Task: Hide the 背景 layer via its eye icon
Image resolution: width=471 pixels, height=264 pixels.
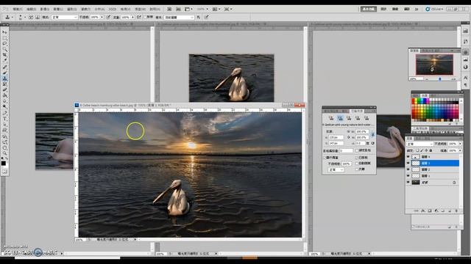Action: point(408,183)
